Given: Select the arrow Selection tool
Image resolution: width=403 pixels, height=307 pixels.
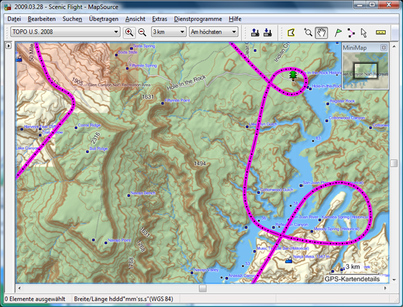Looking at the screenshot, I should [363, 32].
